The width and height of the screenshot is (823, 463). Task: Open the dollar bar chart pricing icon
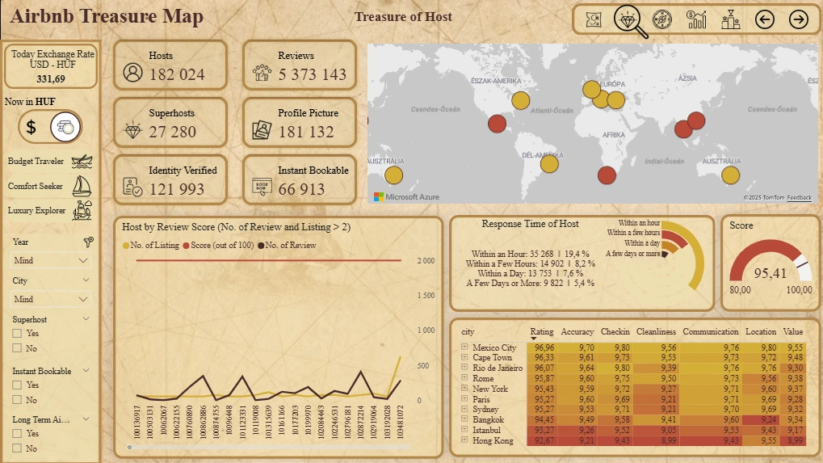click(696, 19)
